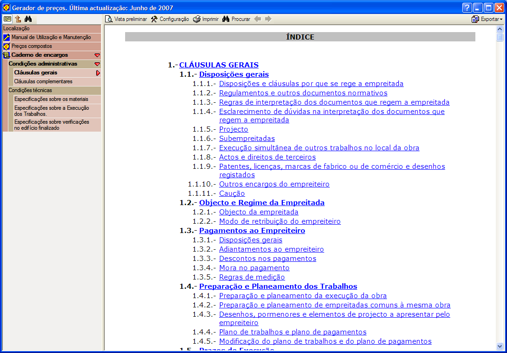Select Condições administrativas item
The image size is (507, 353).
pyautogui.click(x=54, y=64)
